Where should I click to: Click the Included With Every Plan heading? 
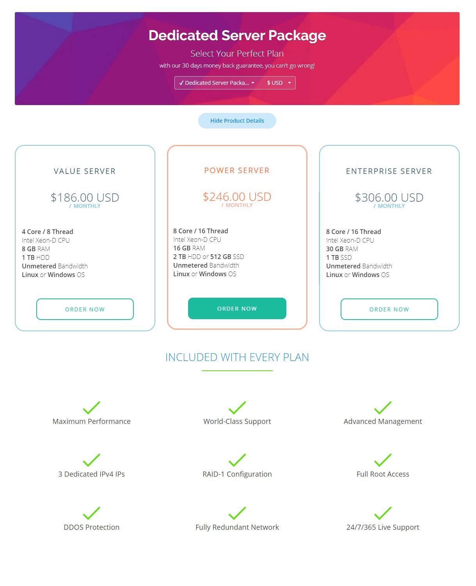click(237, 357)
